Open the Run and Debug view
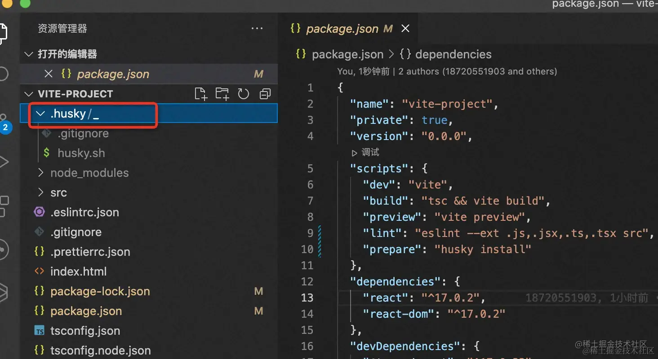This screenshot has width=658, height=359. pos(4,162)
